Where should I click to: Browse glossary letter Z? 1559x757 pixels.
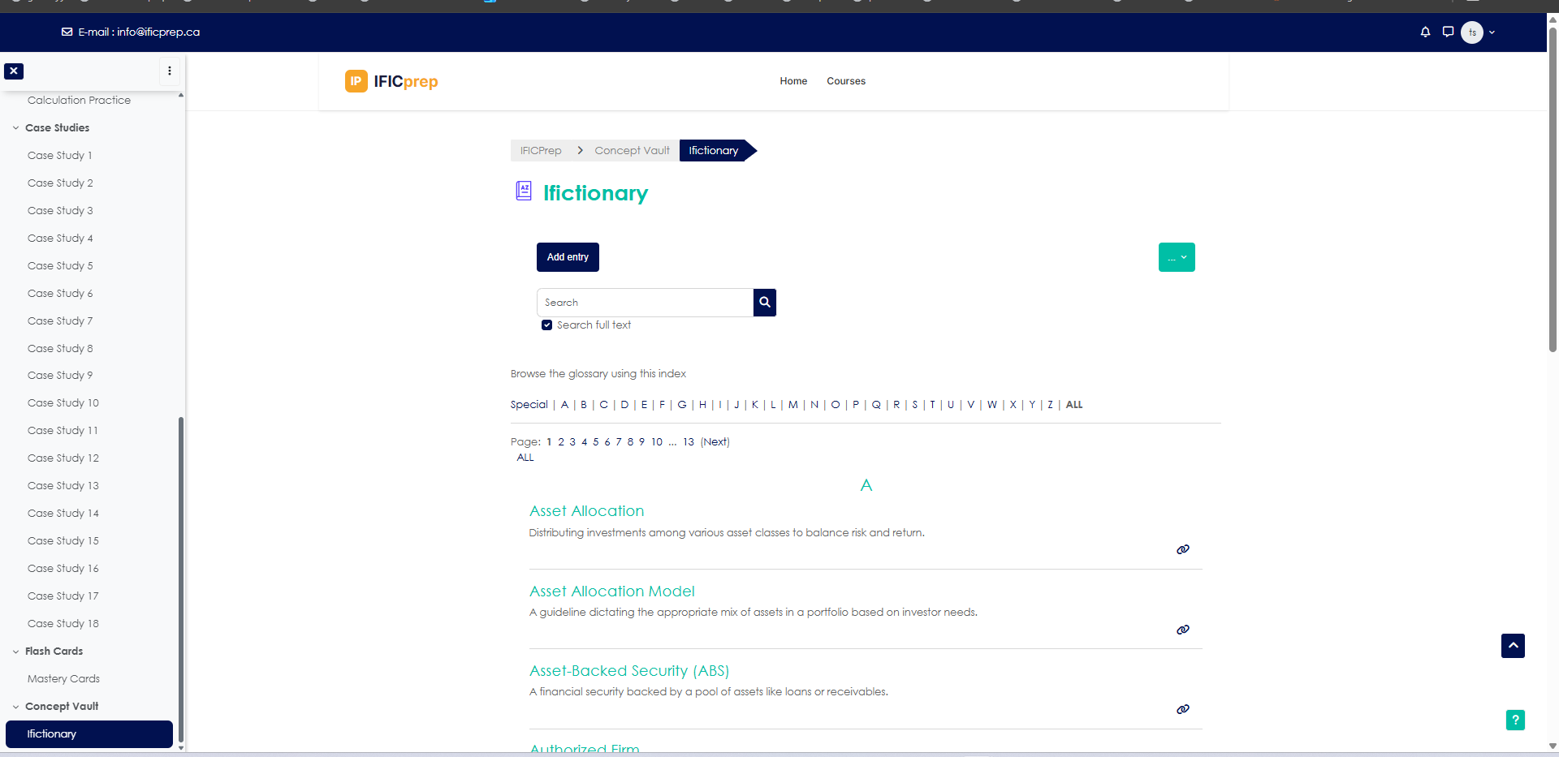coord(1050,404)
